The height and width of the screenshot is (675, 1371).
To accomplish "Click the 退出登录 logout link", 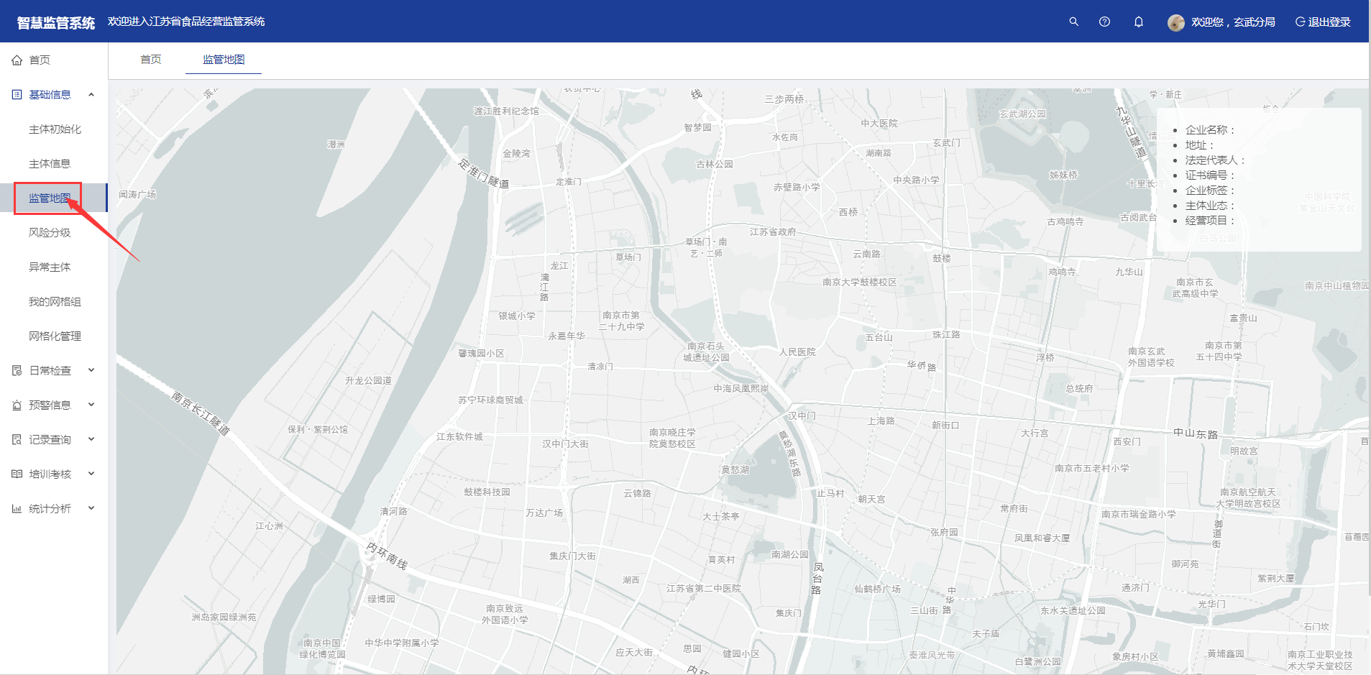I will (1323, 22).
